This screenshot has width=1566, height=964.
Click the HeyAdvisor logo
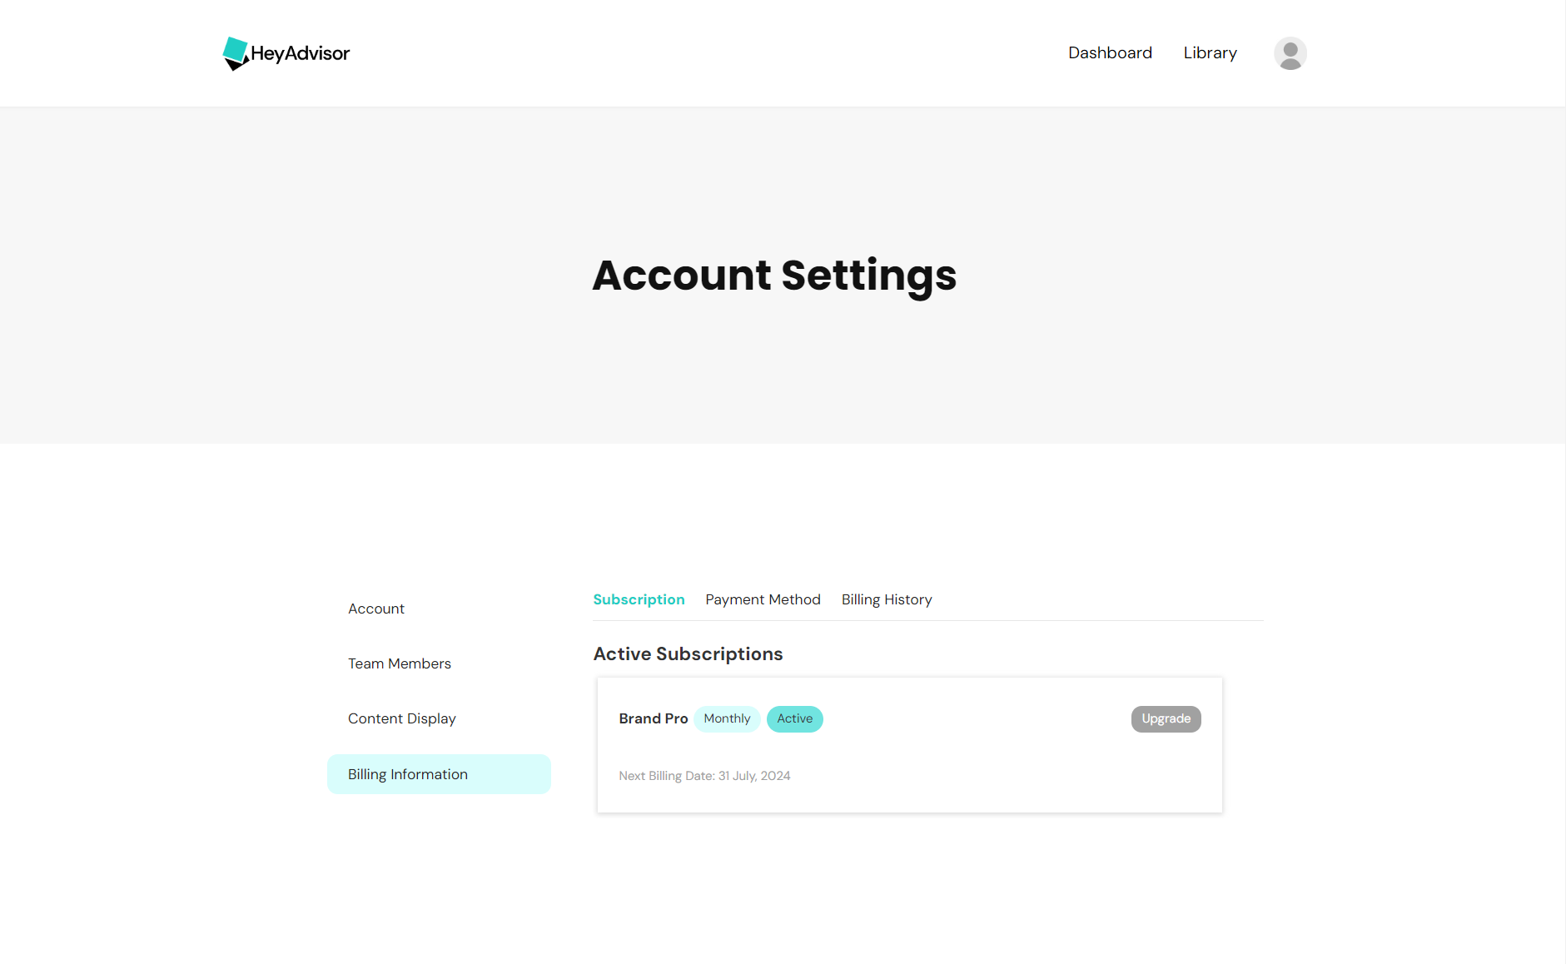286,52
